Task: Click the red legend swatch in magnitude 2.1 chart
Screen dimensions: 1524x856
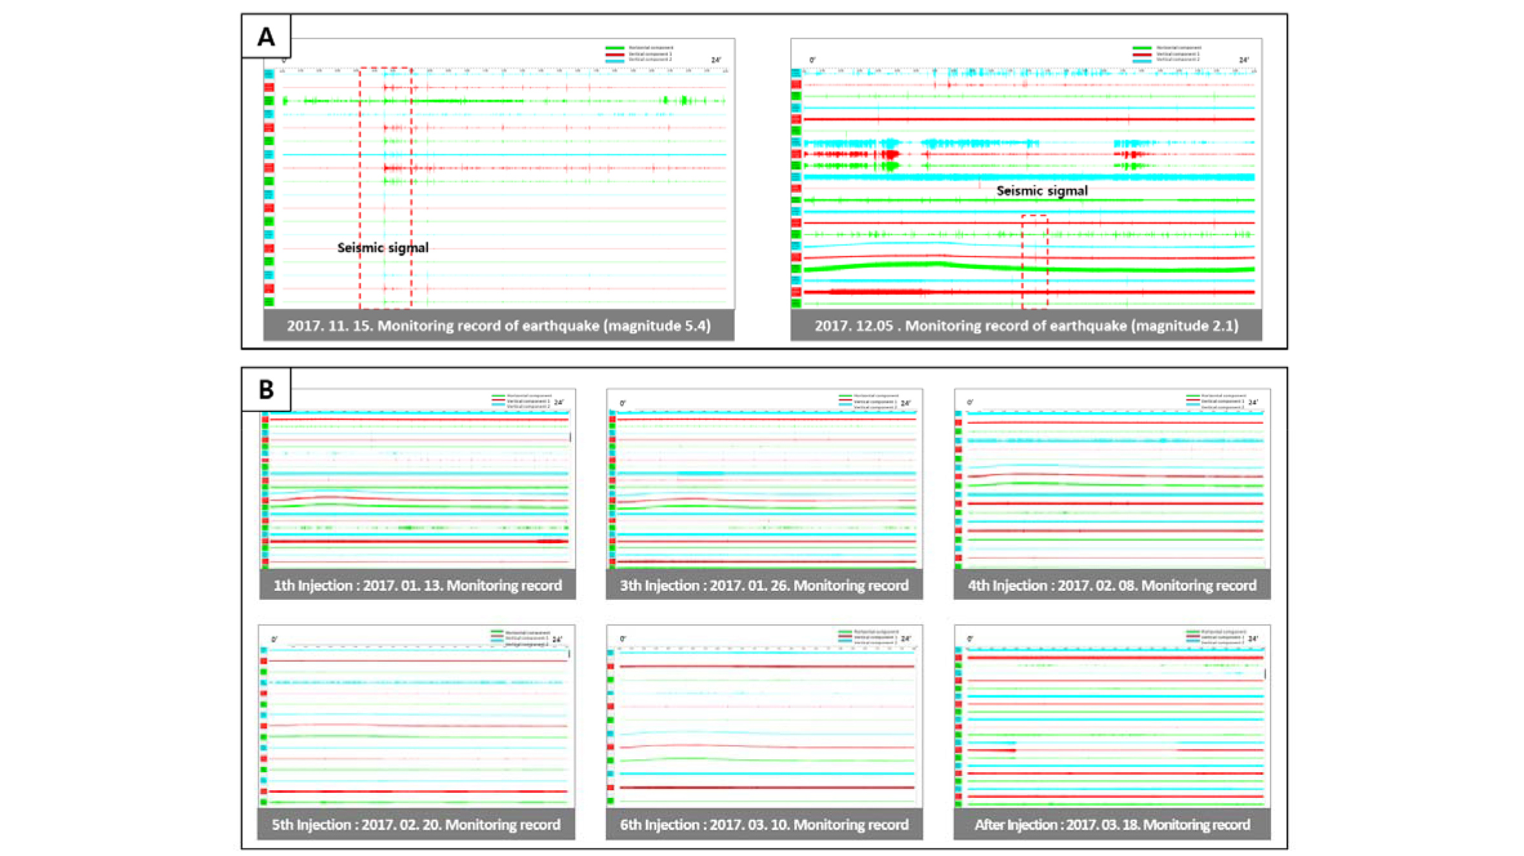Action: point(1141,54)
